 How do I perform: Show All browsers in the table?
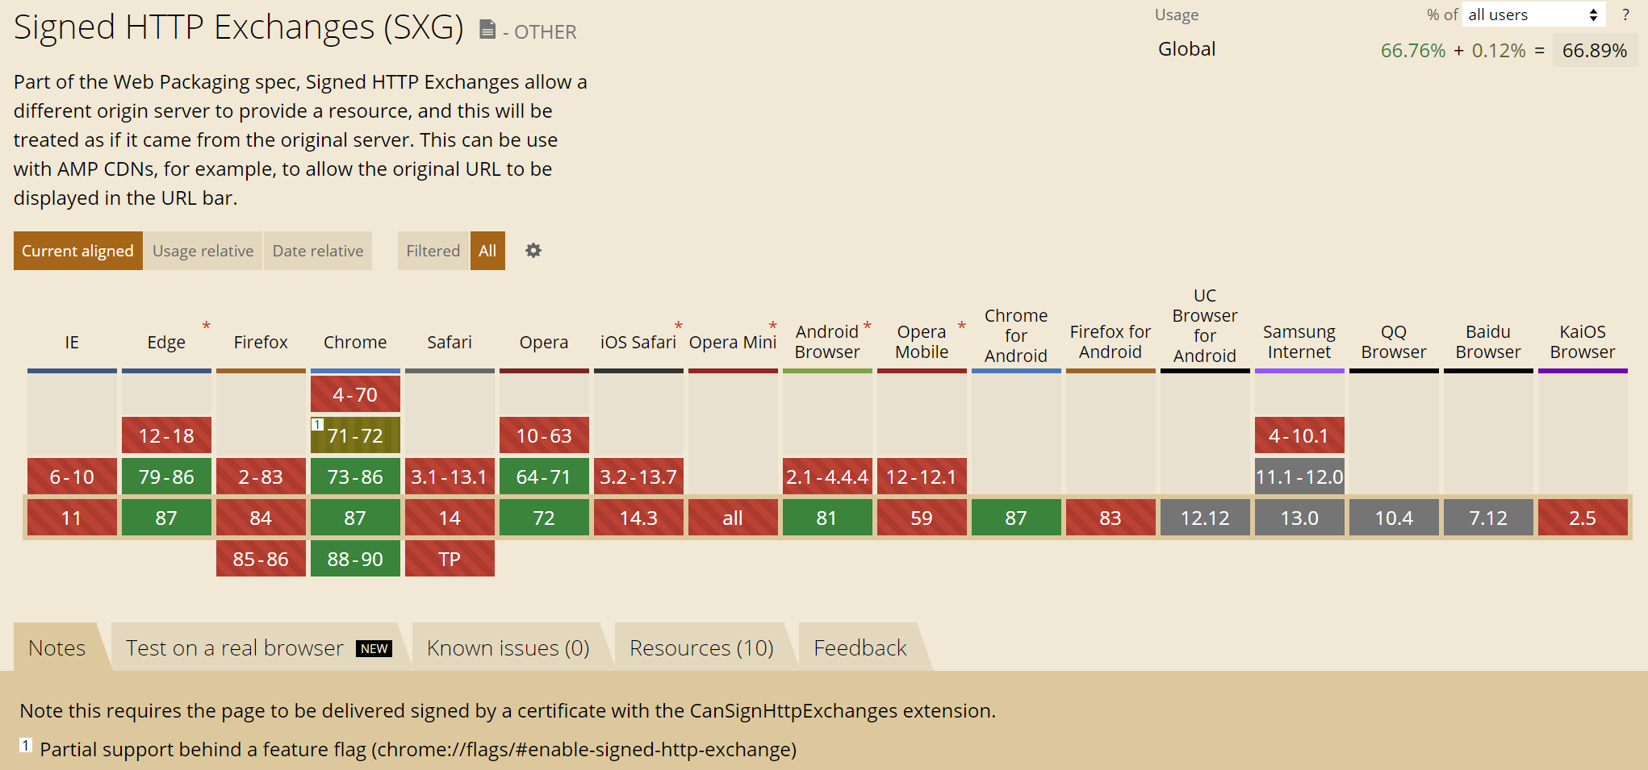487,251
